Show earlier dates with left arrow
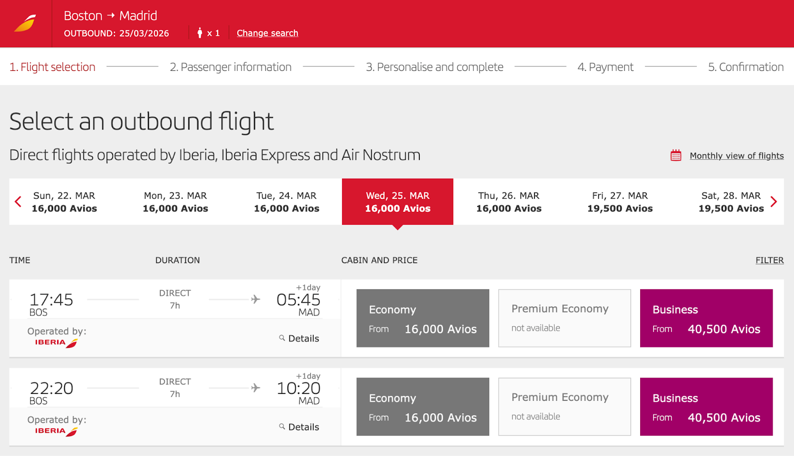 coord(18,201)
